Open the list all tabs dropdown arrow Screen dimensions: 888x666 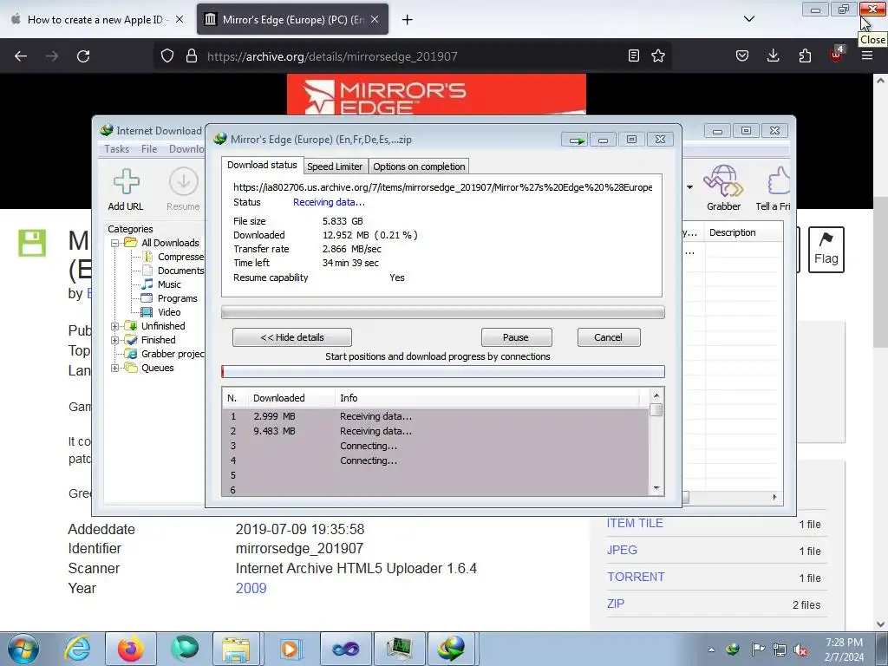[x=748, y=19]
